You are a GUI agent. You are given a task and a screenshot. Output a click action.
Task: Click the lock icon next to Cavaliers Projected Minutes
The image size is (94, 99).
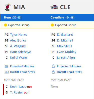tap(53, 66)
